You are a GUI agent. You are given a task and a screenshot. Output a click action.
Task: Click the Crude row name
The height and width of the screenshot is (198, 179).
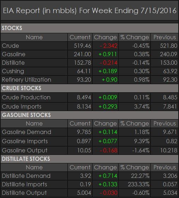[x=10, y=46]
